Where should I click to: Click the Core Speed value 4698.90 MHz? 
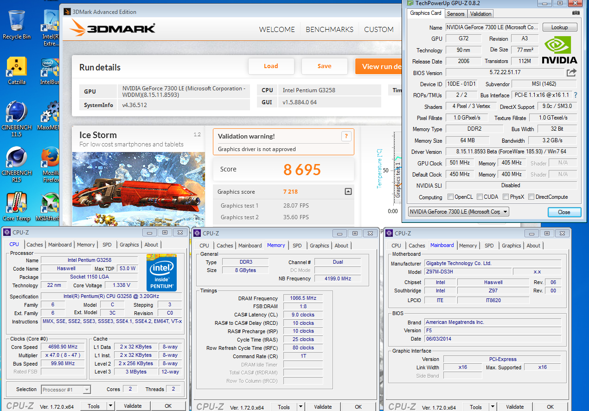coord(63,347)
